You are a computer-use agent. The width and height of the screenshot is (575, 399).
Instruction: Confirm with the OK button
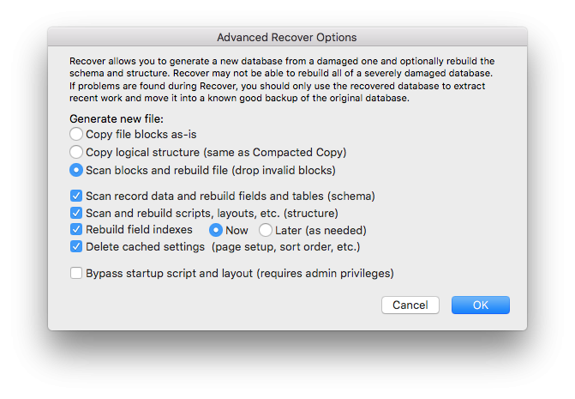pyautogui.click(x=481, y=305)
